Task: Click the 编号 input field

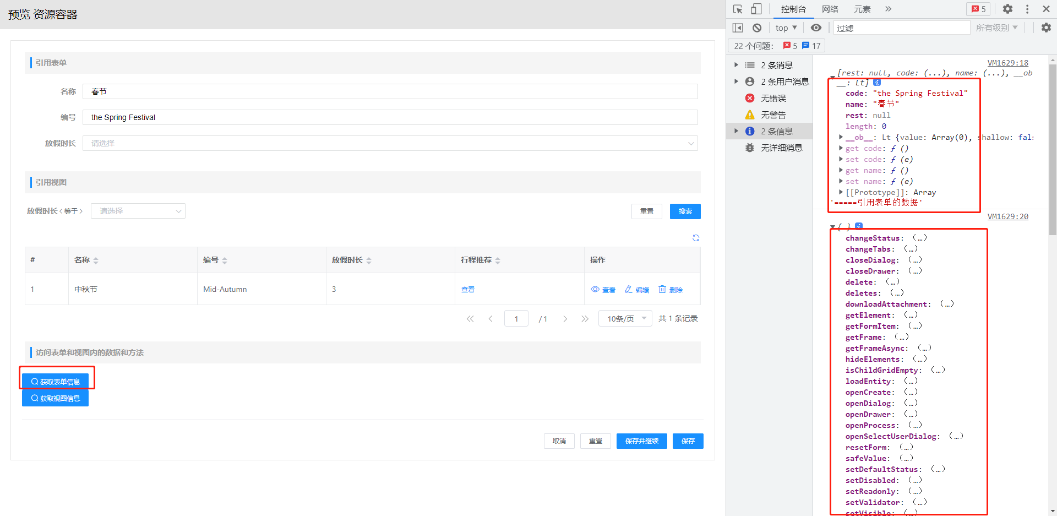Action: point(390,117)
